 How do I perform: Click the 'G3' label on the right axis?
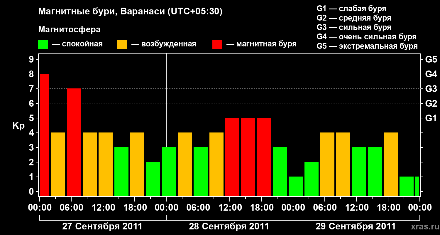tap(431, 89)
